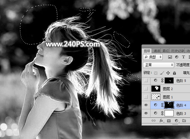This screenshot has width=190, height=139.
Task: Open the 正常 blend mode dropdown
Action: coord(158,65)
